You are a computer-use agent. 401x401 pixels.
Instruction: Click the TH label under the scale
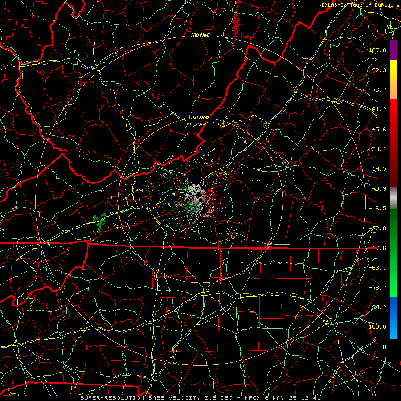[x=383, y=347]
